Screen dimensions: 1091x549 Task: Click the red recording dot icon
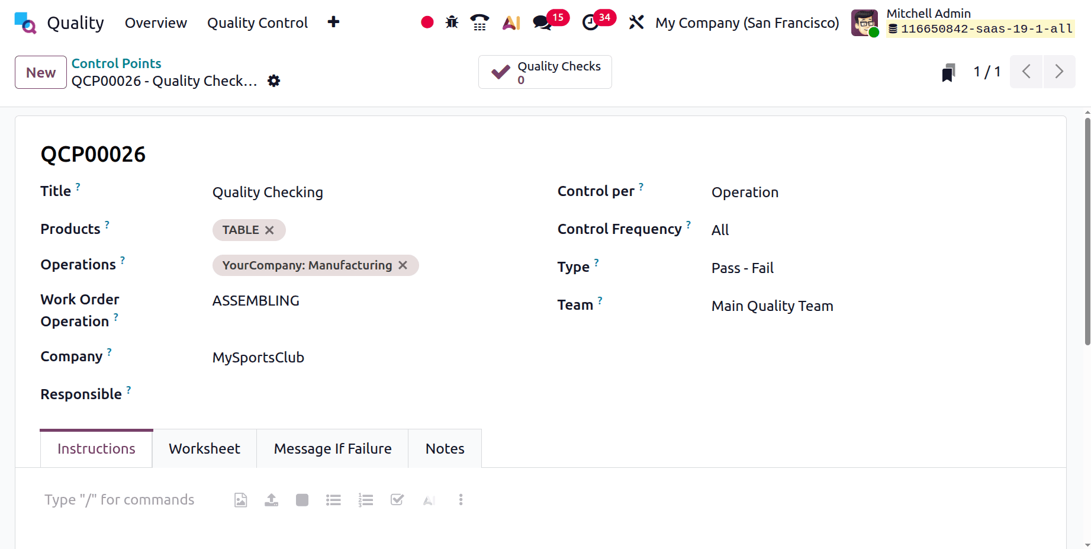[427, 23]
